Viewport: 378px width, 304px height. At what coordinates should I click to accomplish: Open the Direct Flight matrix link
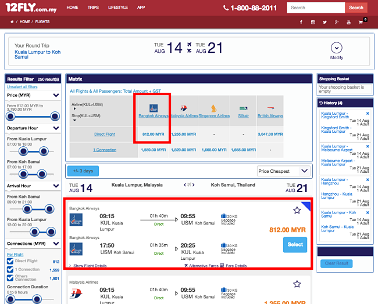(x=105, y=134)
